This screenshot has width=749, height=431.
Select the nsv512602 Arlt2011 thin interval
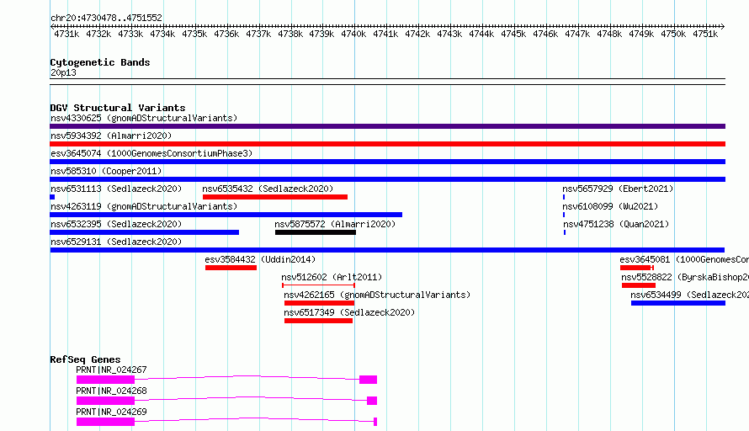[x=318, y=285]
